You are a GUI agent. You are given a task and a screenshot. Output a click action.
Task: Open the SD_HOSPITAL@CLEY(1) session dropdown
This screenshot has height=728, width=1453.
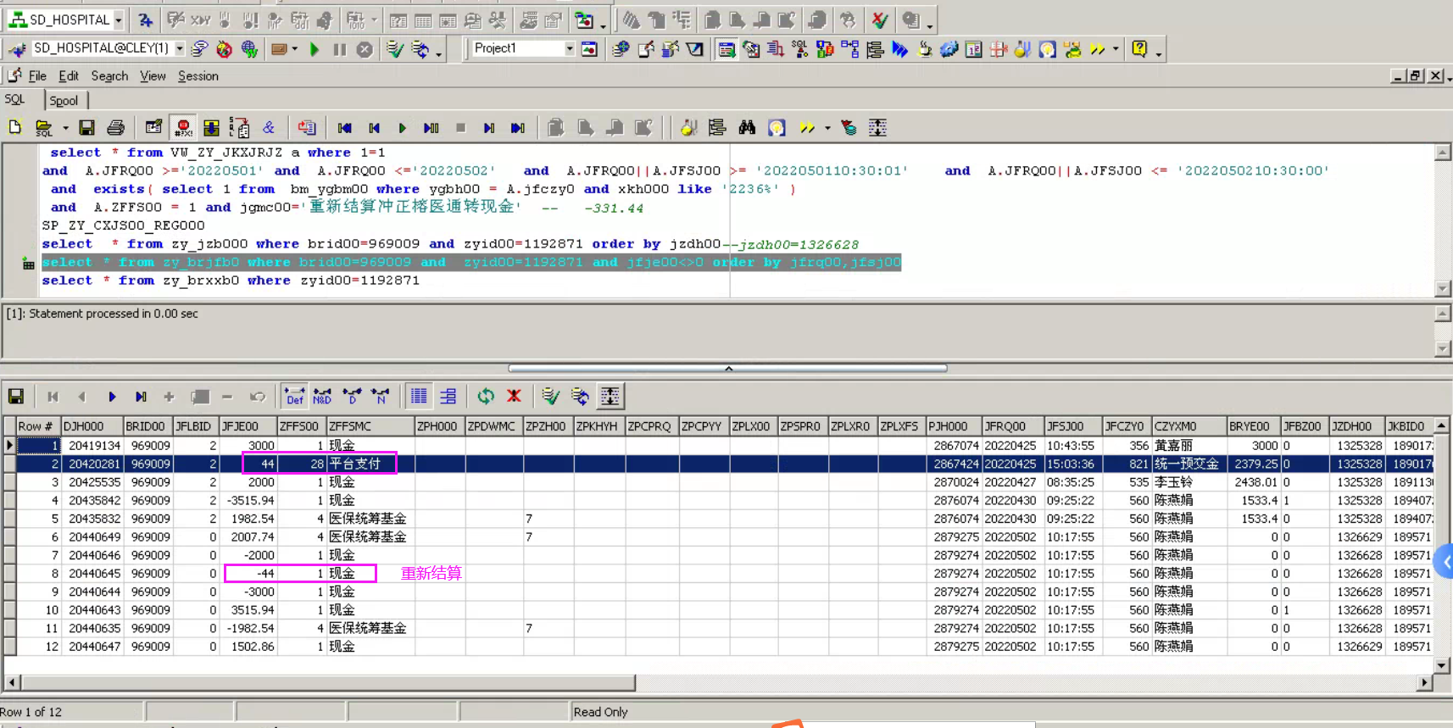coord(180,49)
